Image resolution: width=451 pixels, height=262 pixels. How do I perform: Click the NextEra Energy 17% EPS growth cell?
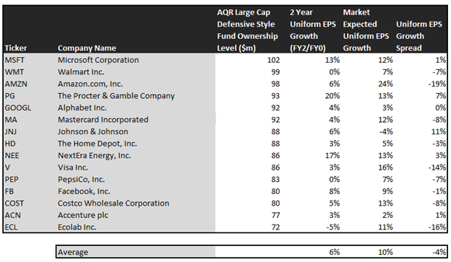(332, 155)
